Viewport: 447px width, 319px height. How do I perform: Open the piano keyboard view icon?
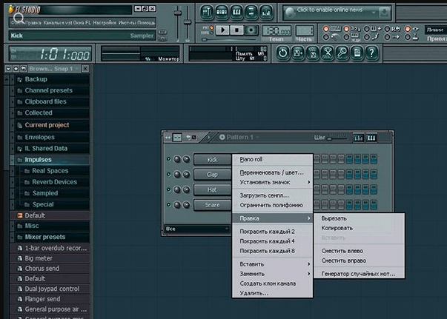[x=236, y=12]
